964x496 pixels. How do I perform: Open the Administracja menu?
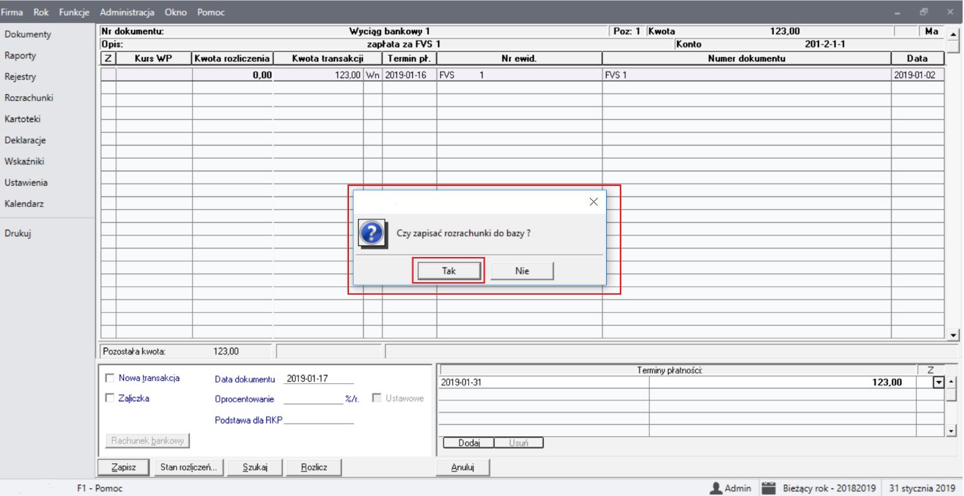point(127,12)
